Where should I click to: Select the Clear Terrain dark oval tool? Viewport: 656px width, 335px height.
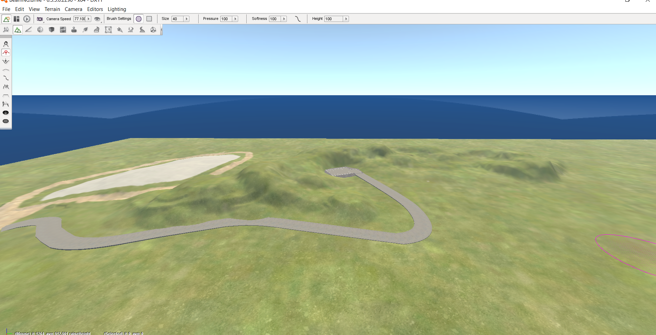6,112
